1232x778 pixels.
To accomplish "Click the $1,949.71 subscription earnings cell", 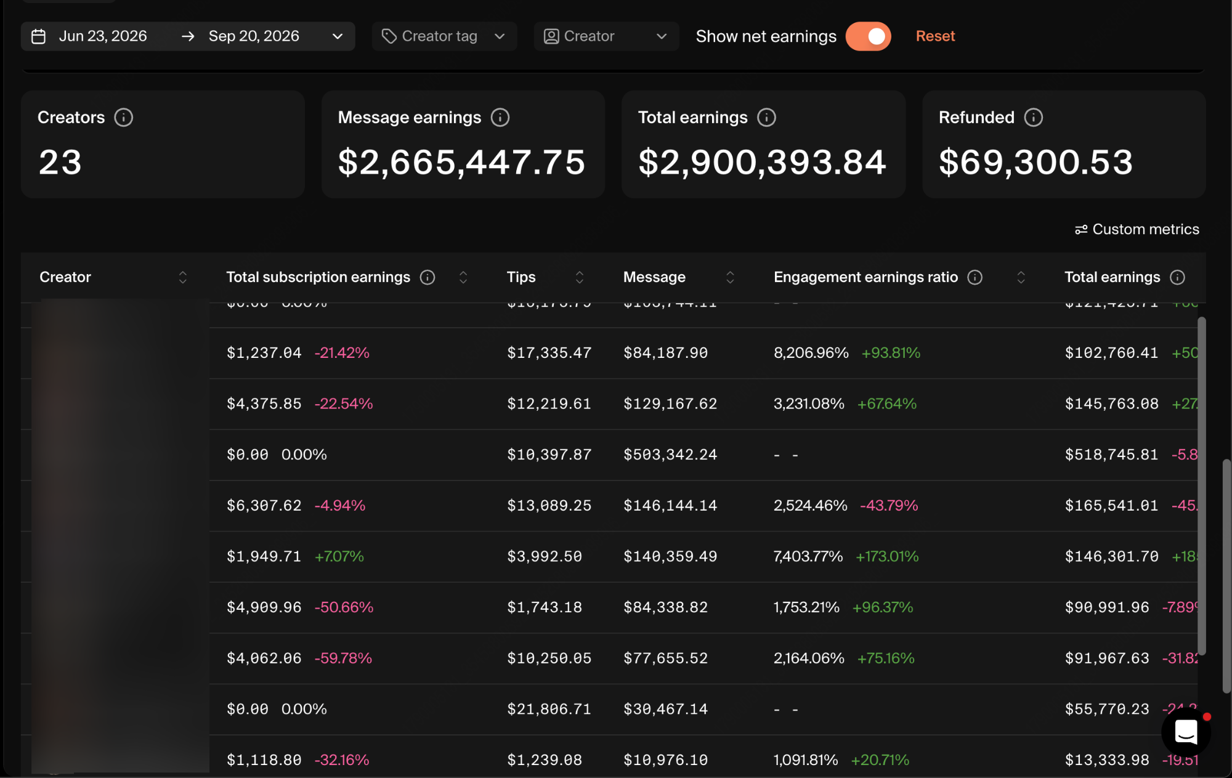I will (264, 556).
